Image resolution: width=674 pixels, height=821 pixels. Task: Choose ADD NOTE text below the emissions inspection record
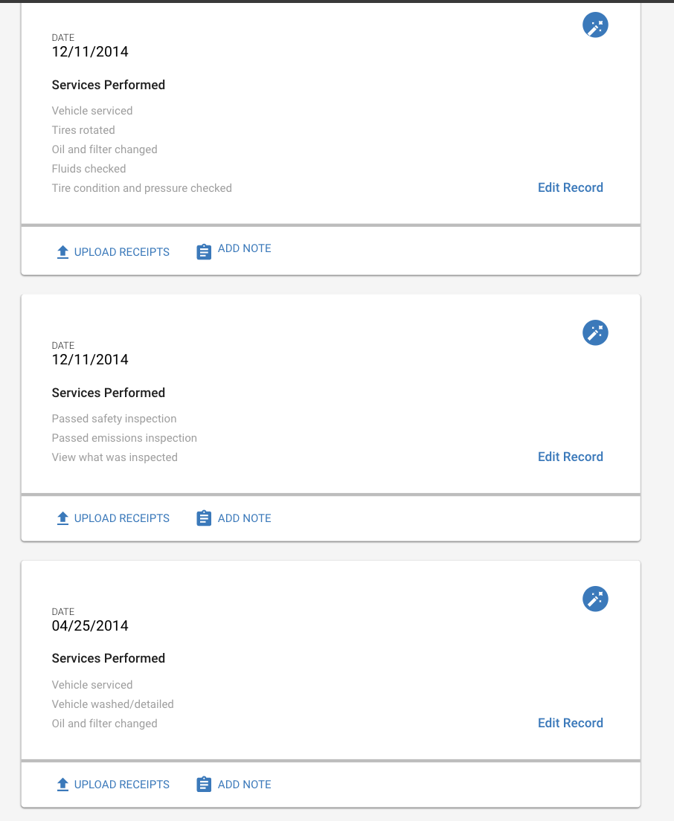244,518
